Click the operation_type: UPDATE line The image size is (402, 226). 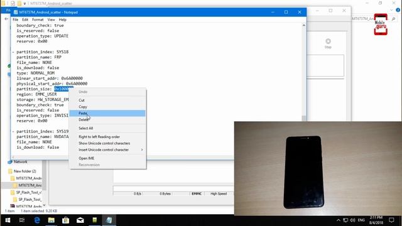pos(43,36)
